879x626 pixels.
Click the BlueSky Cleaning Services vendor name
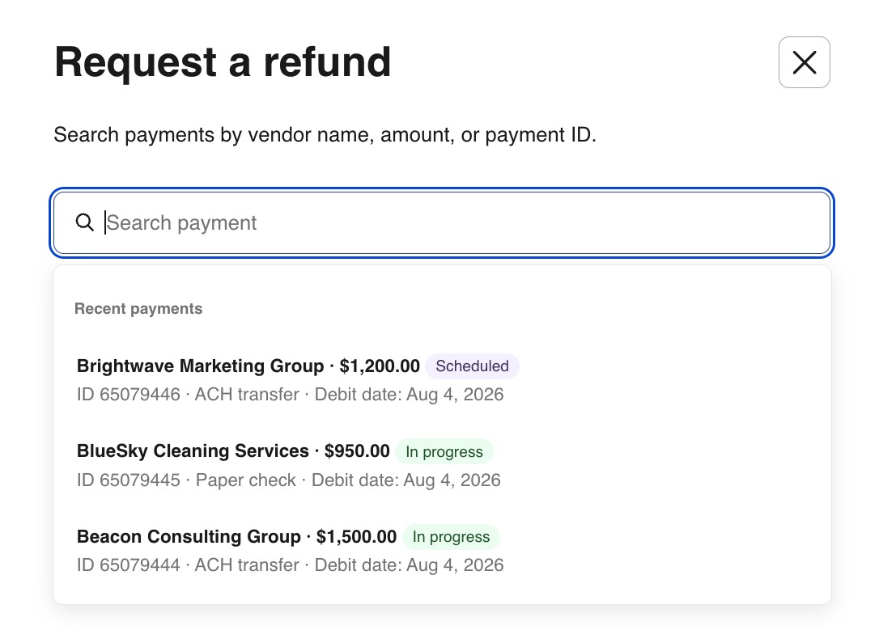coord(193,450)
